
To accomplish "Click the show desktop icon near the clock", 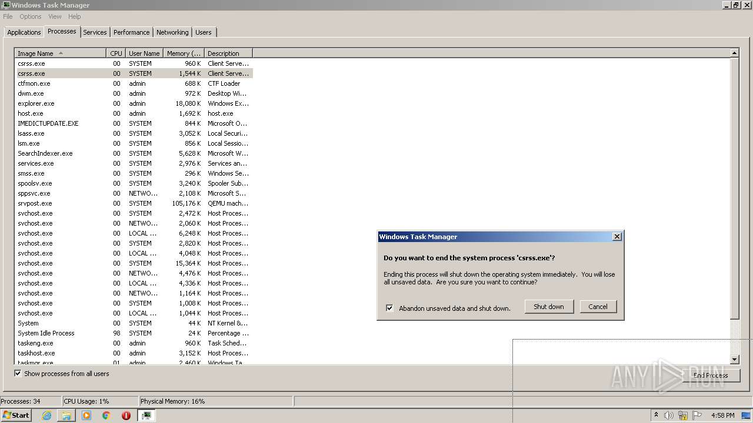I will 747,415.
